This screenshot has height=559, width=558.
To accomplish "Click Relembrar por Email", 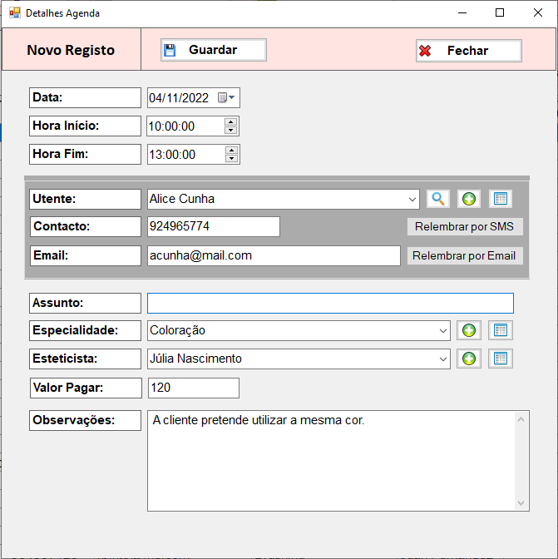I will (x=464, y=255).
